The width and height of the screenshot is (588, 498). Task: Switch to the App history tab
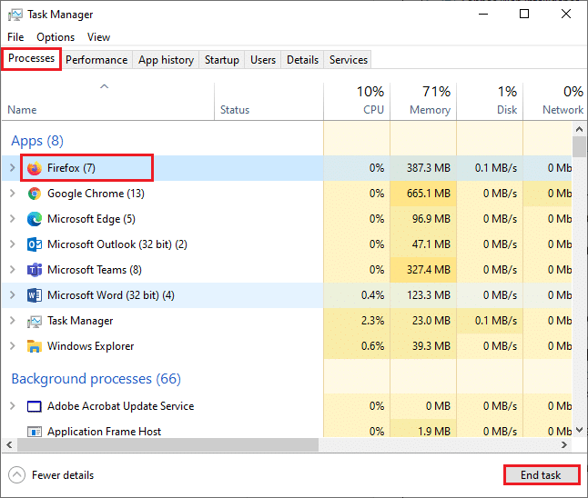(166, 60)
